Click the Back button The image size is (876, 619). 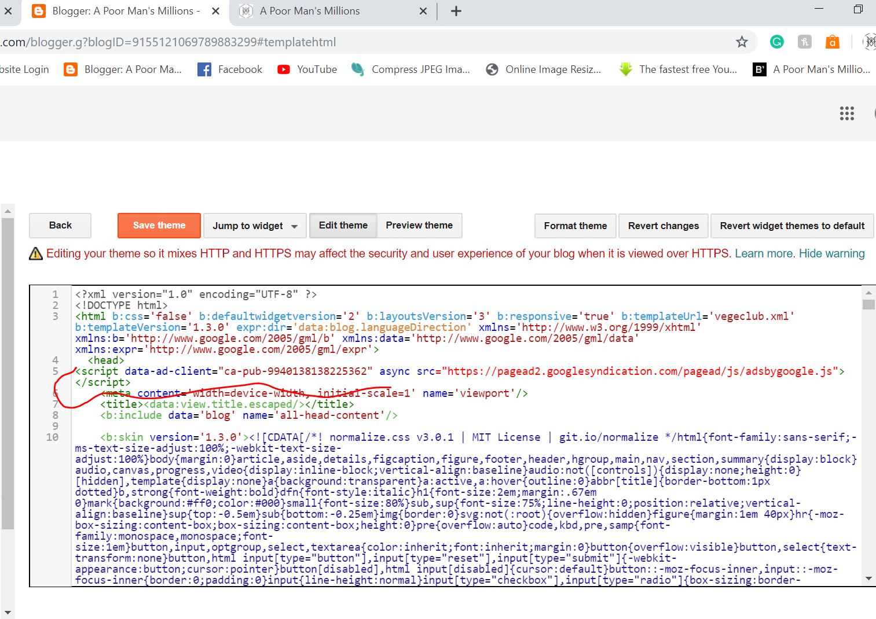60,226
